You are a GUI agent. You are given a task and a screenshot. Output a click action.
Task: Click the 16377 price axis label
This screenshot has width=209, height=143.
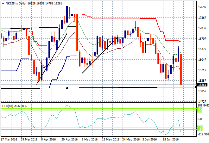(x=202, y=49)
